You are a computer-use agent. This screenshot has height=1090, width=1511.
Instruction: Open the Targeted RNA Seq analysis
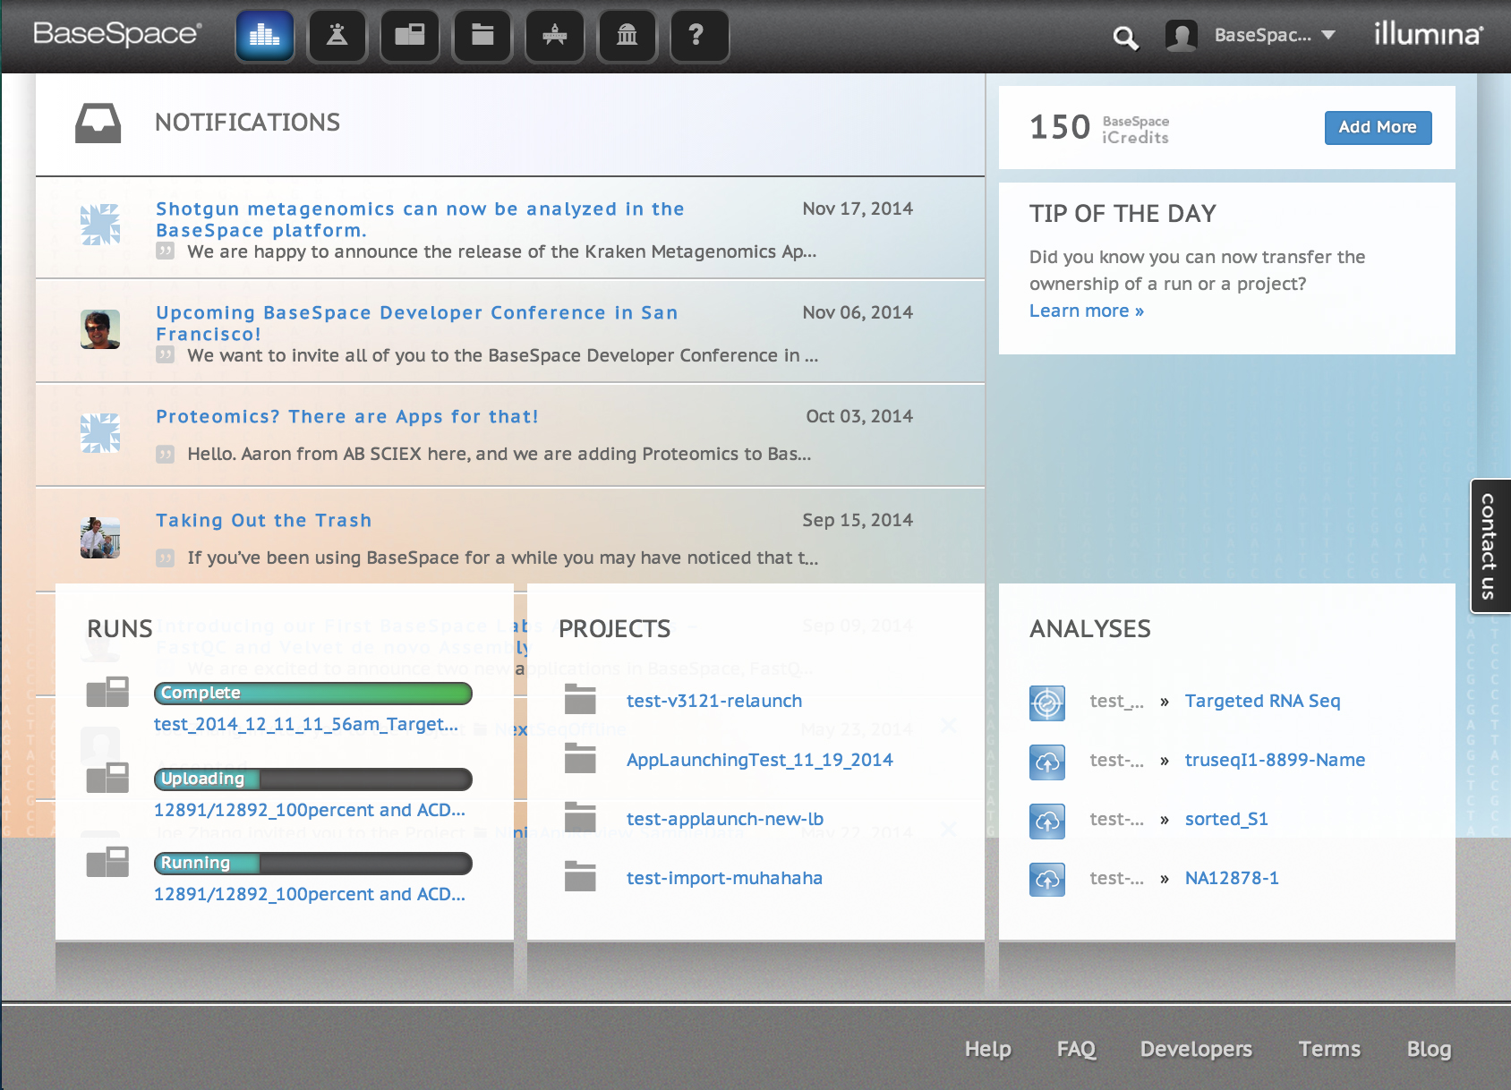(1262, 701)
